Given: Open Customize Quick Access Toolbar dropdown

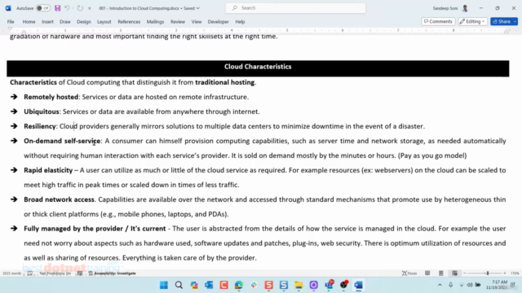Looking at the screenshot, I should (x=89, y=8).
